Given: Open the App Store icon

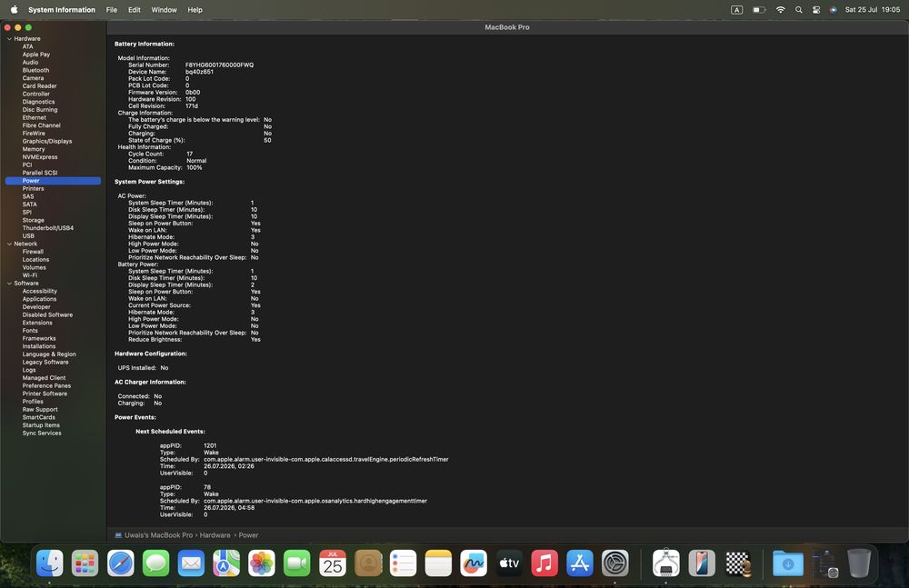Looking at the screenshot, I should pos(580,563).
